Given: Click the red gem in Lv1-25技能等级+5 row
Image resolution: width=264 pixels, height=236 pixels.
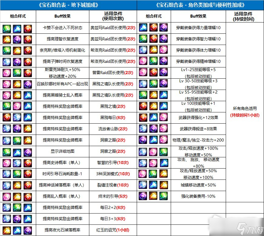Looking at the screenshot, I should [153, 72].
